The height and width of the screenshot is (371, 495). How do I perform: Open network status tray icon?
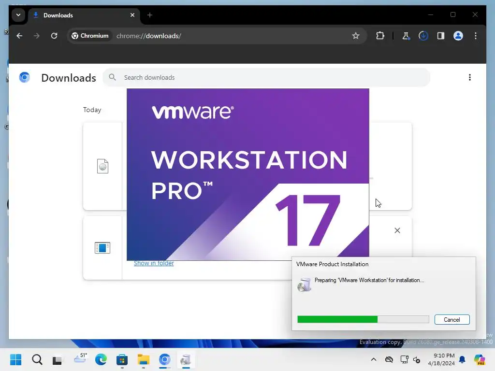click(404, 359)
